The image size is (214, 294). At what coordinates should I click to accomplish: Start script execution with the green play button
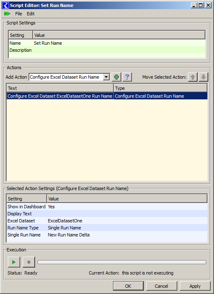tap(14, 262)
